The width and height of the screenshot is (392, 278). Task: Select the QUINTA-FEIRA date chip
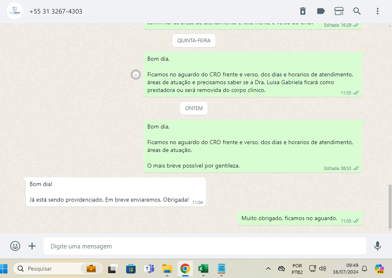pos(194,41)
